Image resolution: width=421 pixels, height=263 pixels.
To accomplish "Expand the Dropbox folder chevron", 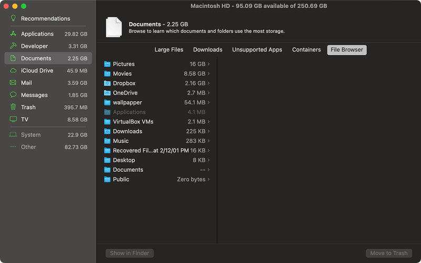I will click(x=209, y=83).
